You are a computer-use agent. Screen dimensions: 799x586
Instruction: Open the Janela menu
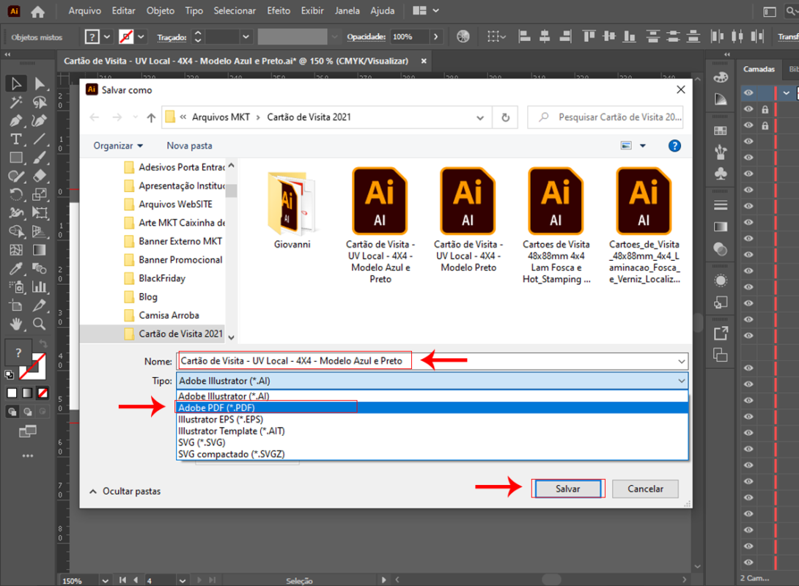[x=347, y=11]
